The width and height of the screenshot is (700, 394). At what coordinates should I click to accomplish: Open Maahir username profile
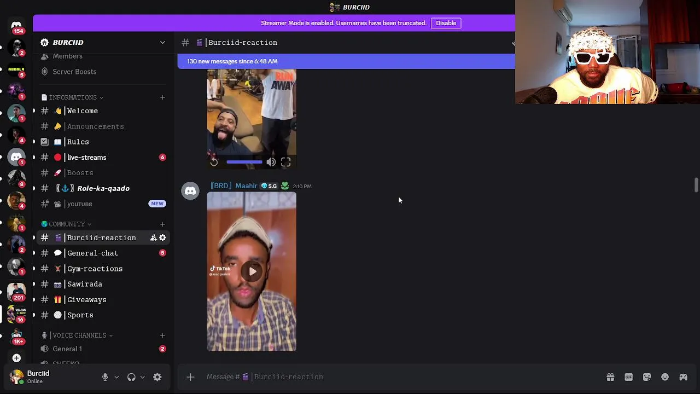(234, 186)
